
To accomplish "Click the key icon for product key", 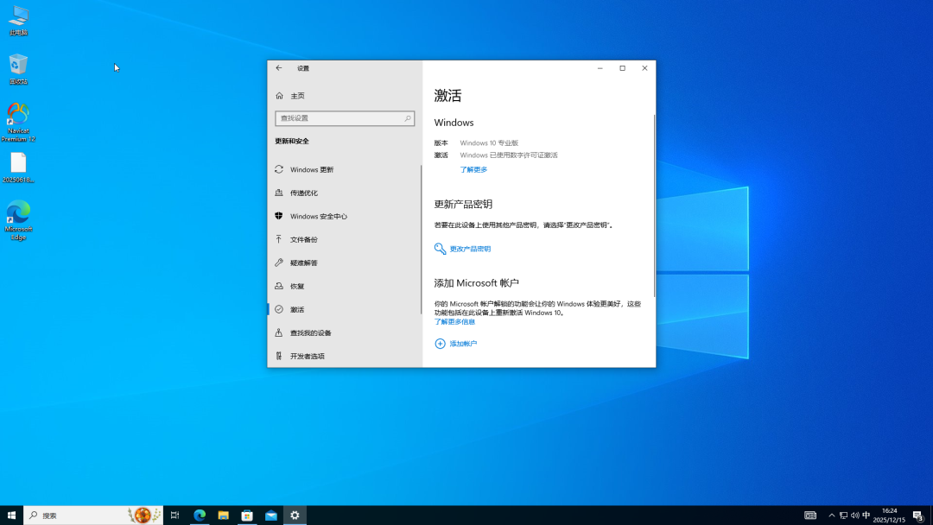I will click(x=440, y=249).
